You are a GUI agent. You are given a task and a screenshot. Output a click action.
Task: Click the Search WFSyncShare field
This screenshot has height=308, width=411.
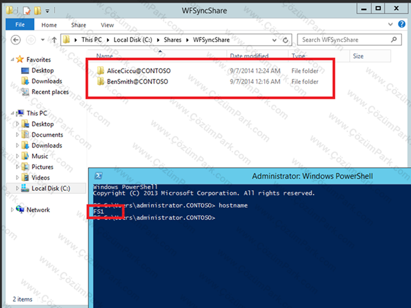(x=349, y=40)
